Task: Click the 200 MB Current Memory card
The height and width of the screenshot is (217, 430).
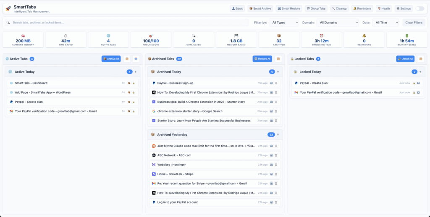Action: point(23,40)
